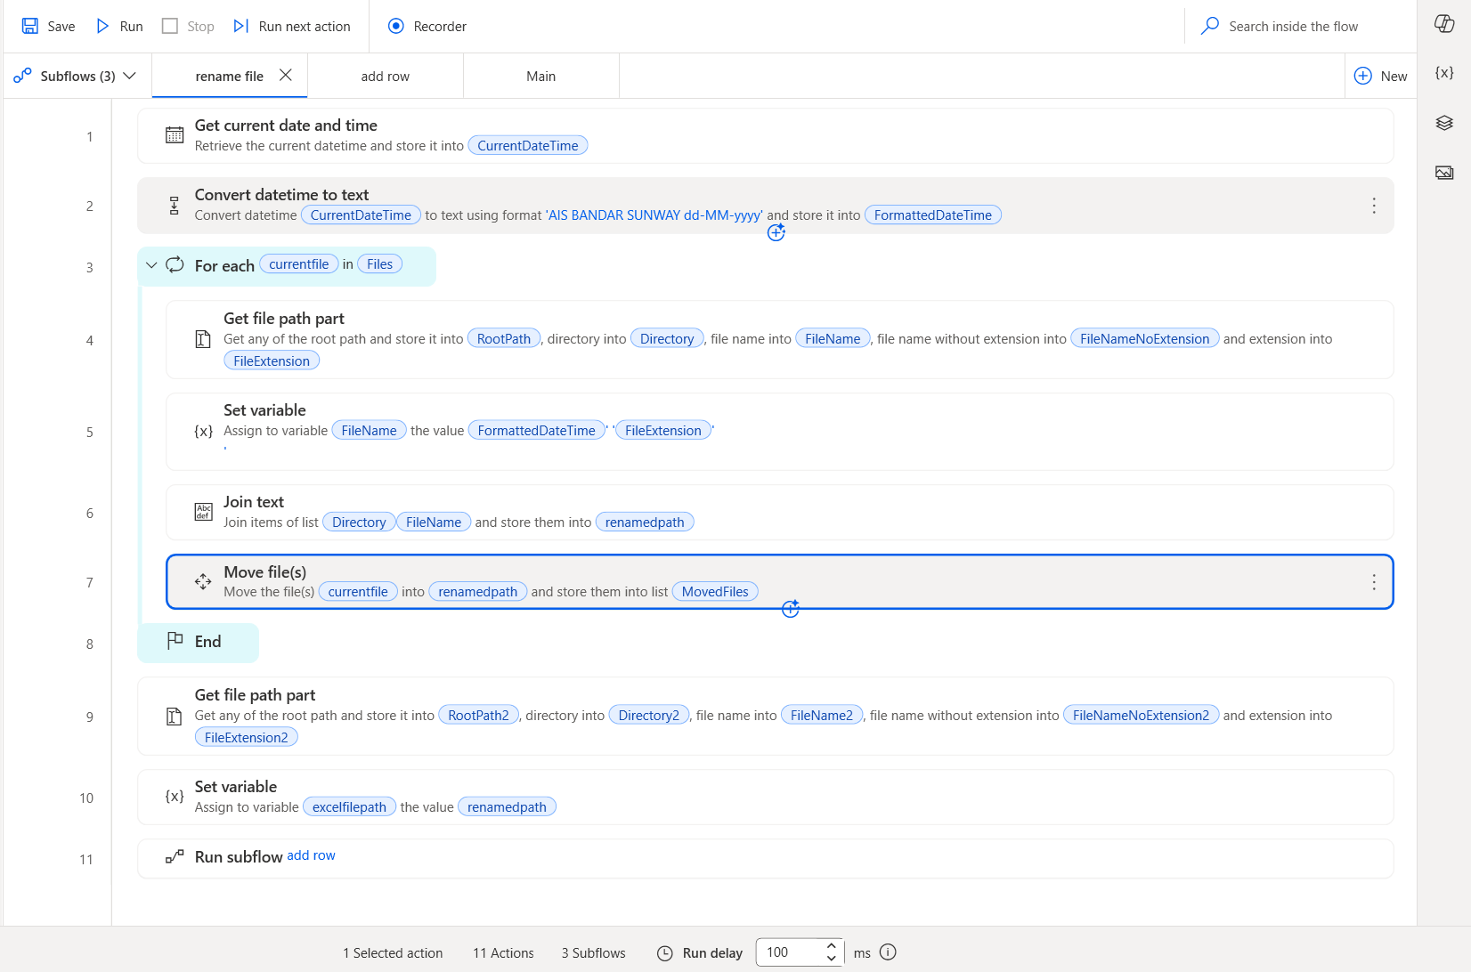
Task: Close the rename file tab
Action: coord(286,76)
